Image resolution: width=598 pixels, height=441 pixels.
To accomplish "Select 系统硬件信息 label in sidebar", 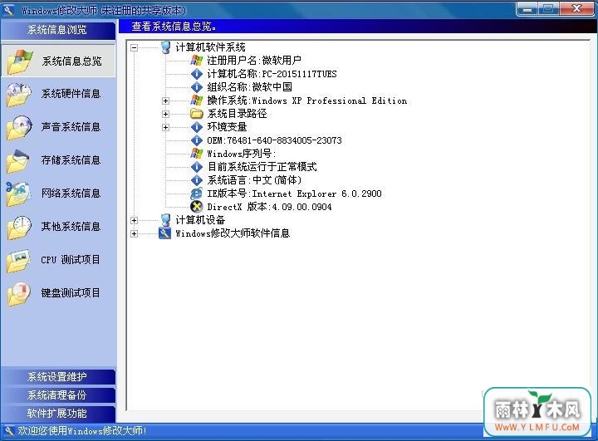I will [71, 94].
